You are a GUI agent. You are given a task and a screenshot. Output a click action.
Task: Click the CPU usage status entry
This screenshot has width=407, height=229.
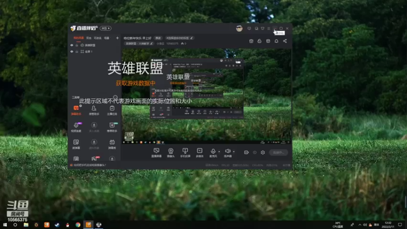[257, 165]
